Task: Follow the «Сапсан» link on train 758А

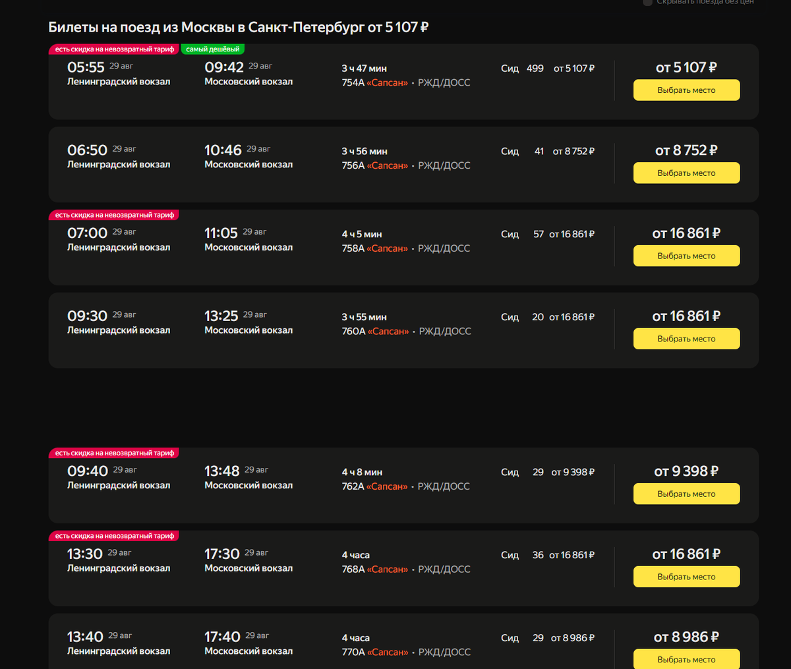Action: (x=388, y=248)
